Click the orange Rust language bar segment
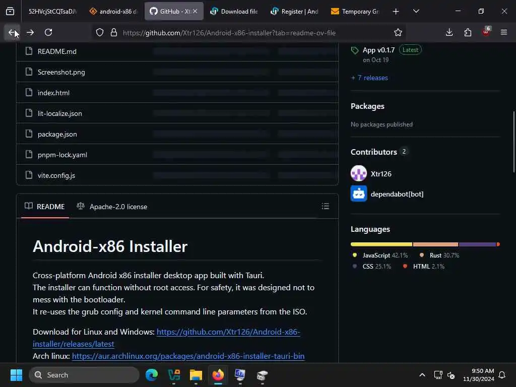Viewport: 516px width, 387px height. (435, 244)
